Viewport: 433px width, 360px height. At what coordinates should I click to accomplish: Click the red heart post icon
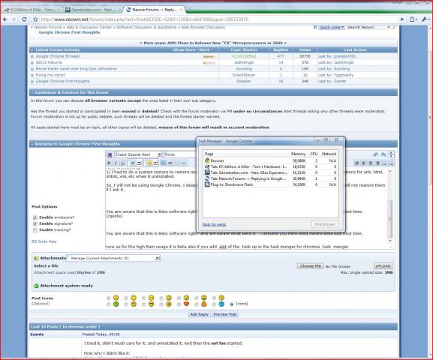tap(186, 304)
